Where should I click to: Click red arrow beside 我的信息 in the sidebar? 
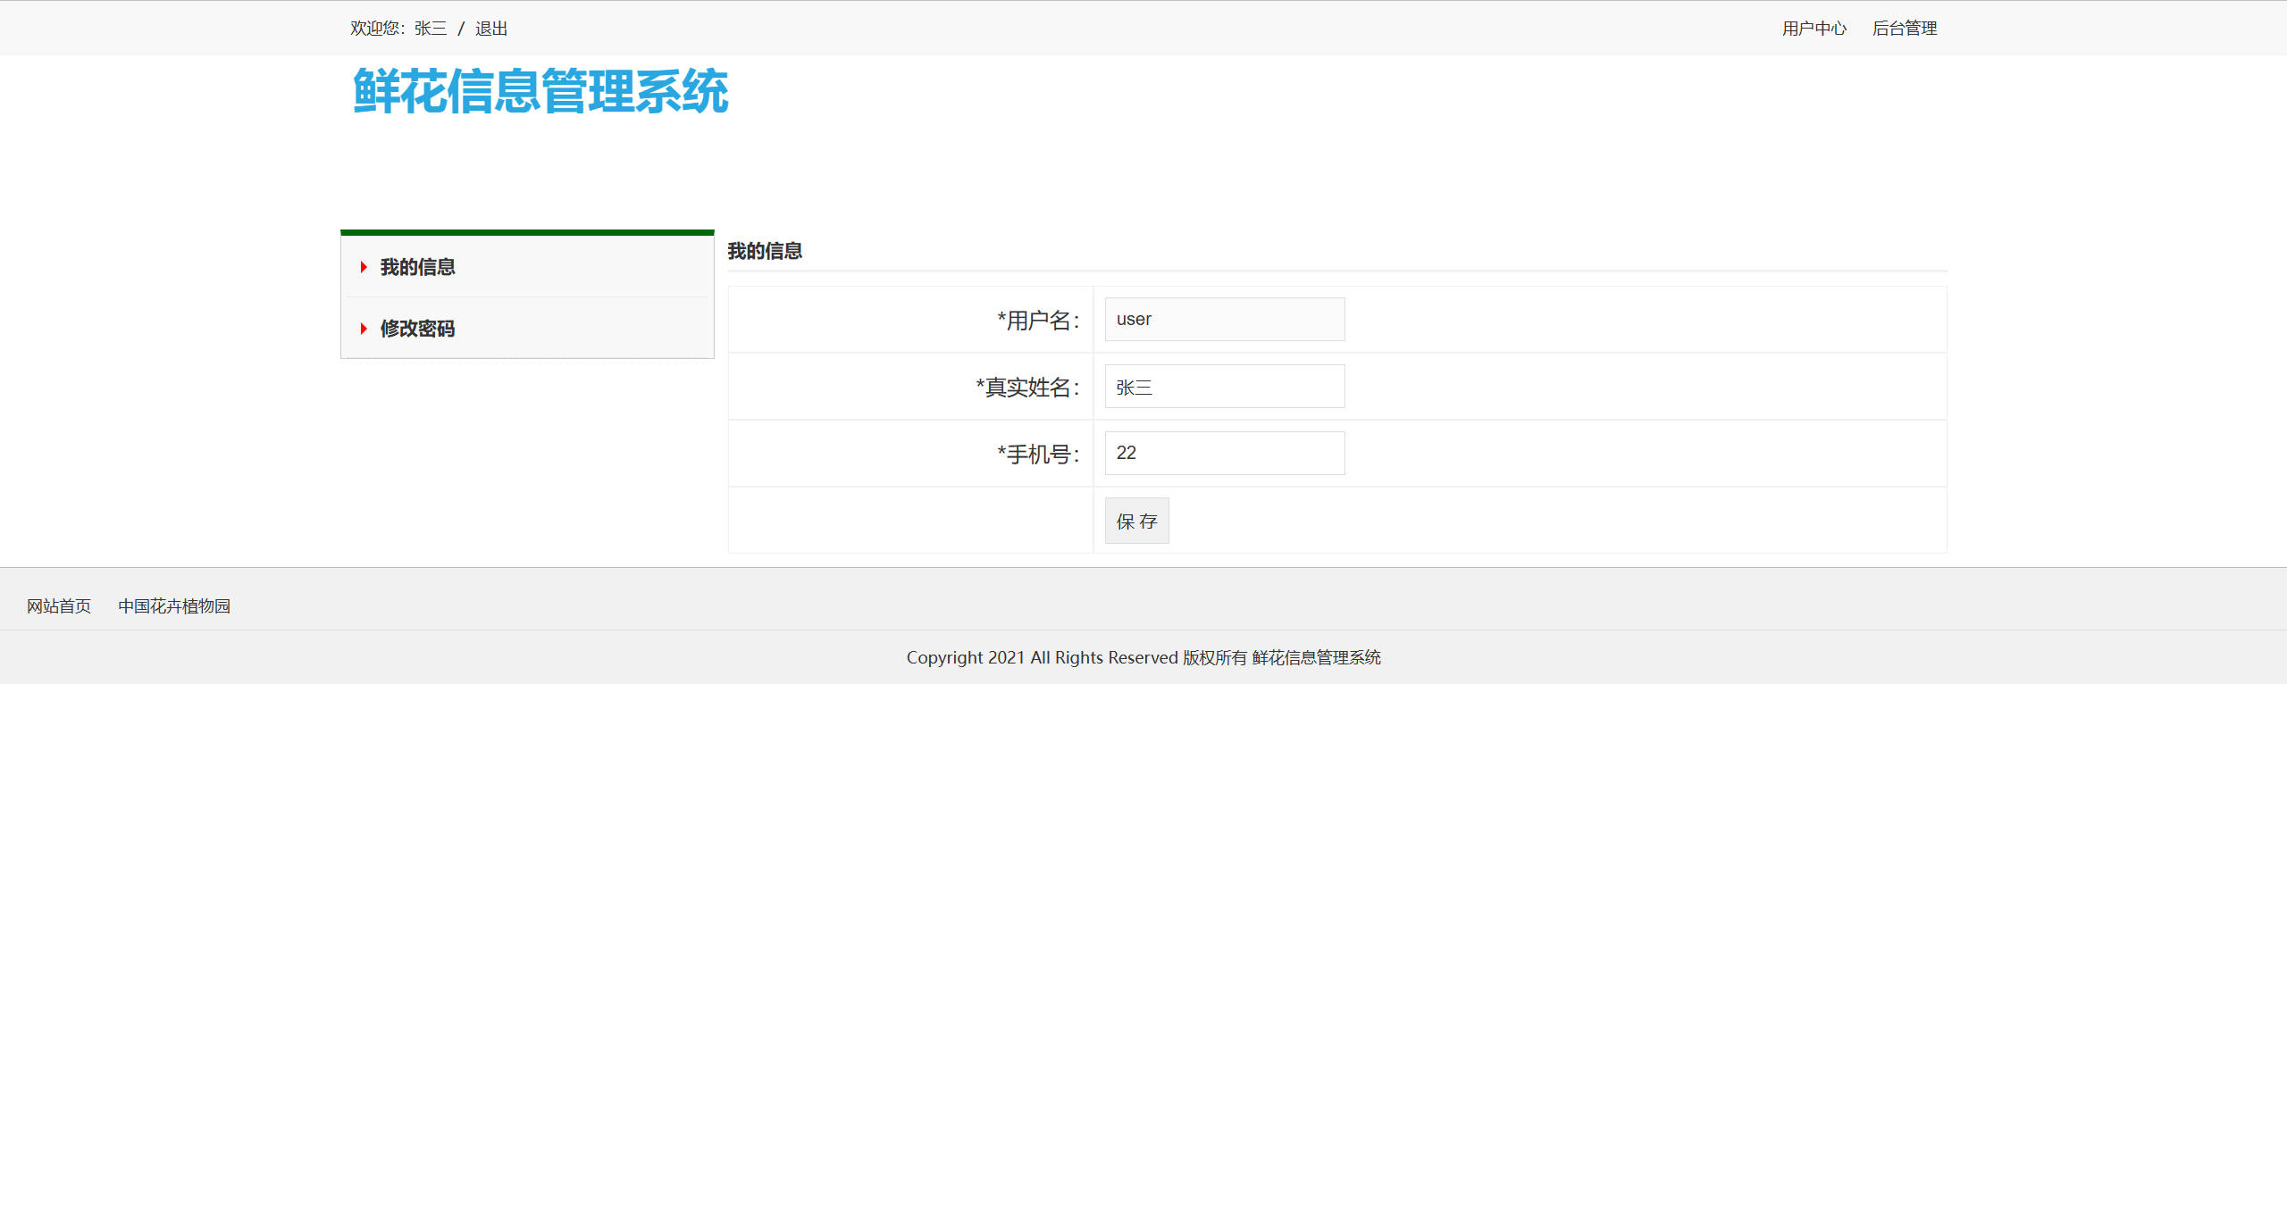364,267
